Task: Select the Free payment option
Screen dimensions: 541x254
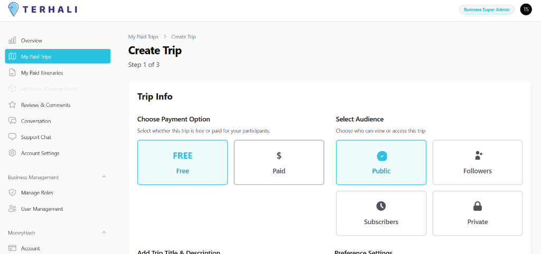Action: 182,162
